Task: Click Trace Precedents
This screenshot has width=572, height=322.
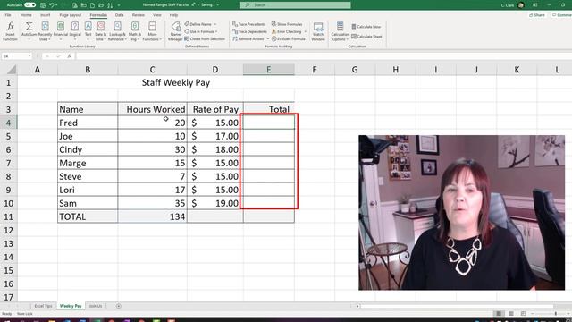Action: point(249,24)
